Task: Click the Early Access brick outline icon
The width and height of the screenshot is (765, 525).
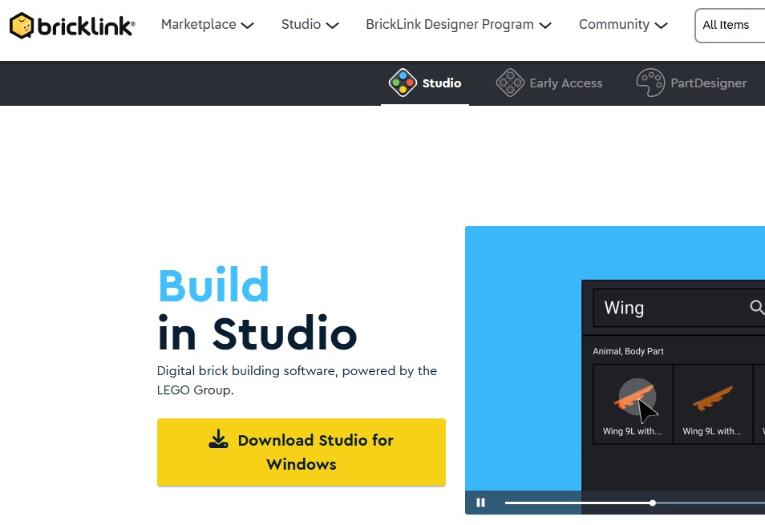Action: 510,83
